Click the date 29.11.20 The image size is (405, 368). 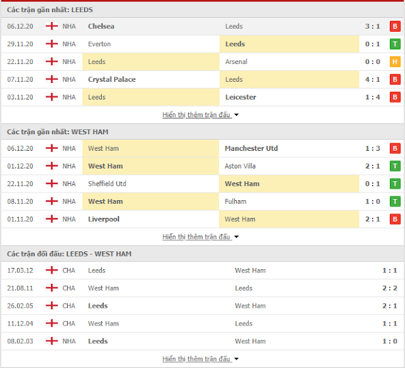pyautogui.click(x=20, y=44)
